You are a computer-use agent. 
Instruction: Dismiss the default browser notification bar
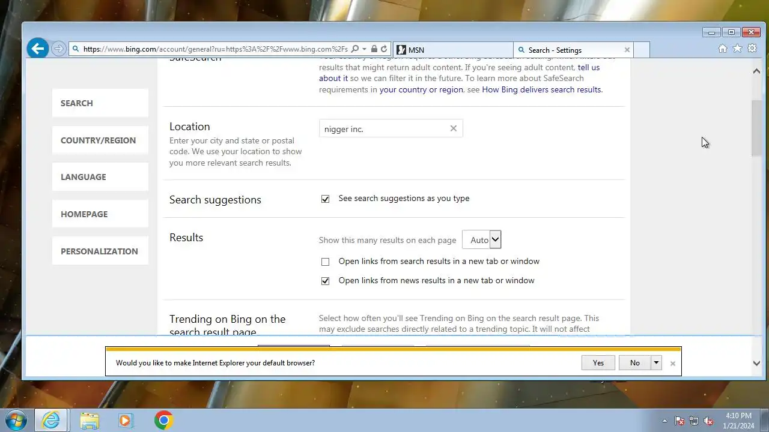pyautogui.click(x=673, y=363)
